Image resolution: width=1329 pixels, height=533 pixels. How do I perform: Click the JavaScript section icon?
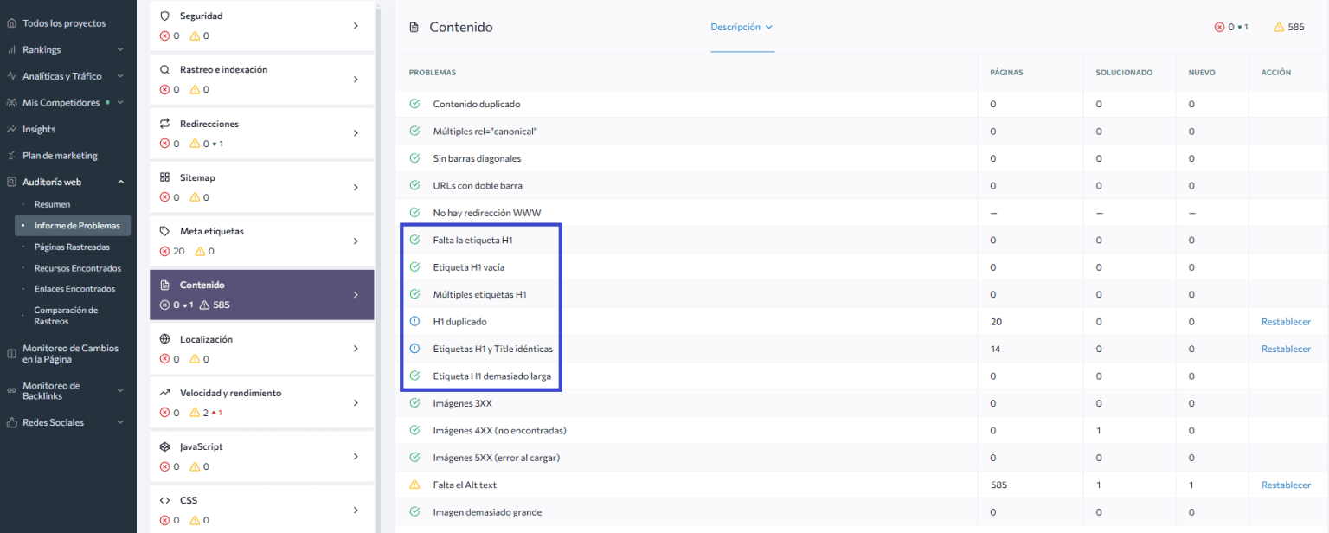(165, 446)
